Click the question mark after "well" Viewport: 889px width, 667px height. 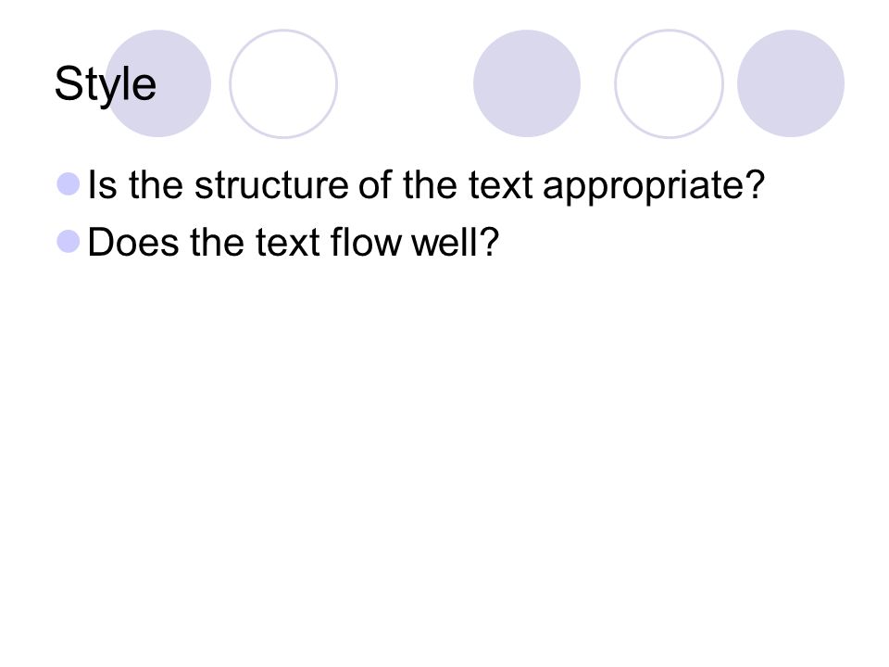click(490, 241)
